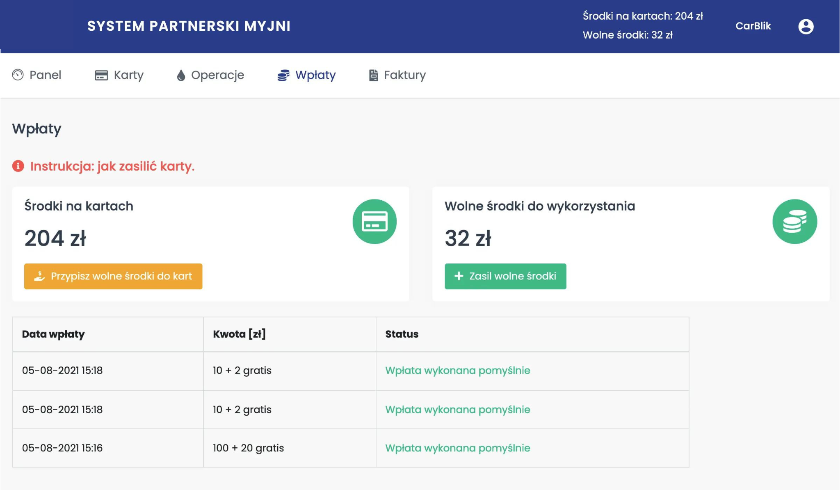Click the Operacje water drop icon

coord(181,75)
